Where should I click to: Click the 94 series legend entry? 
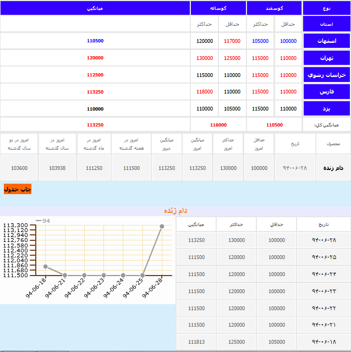click(43, 221)
